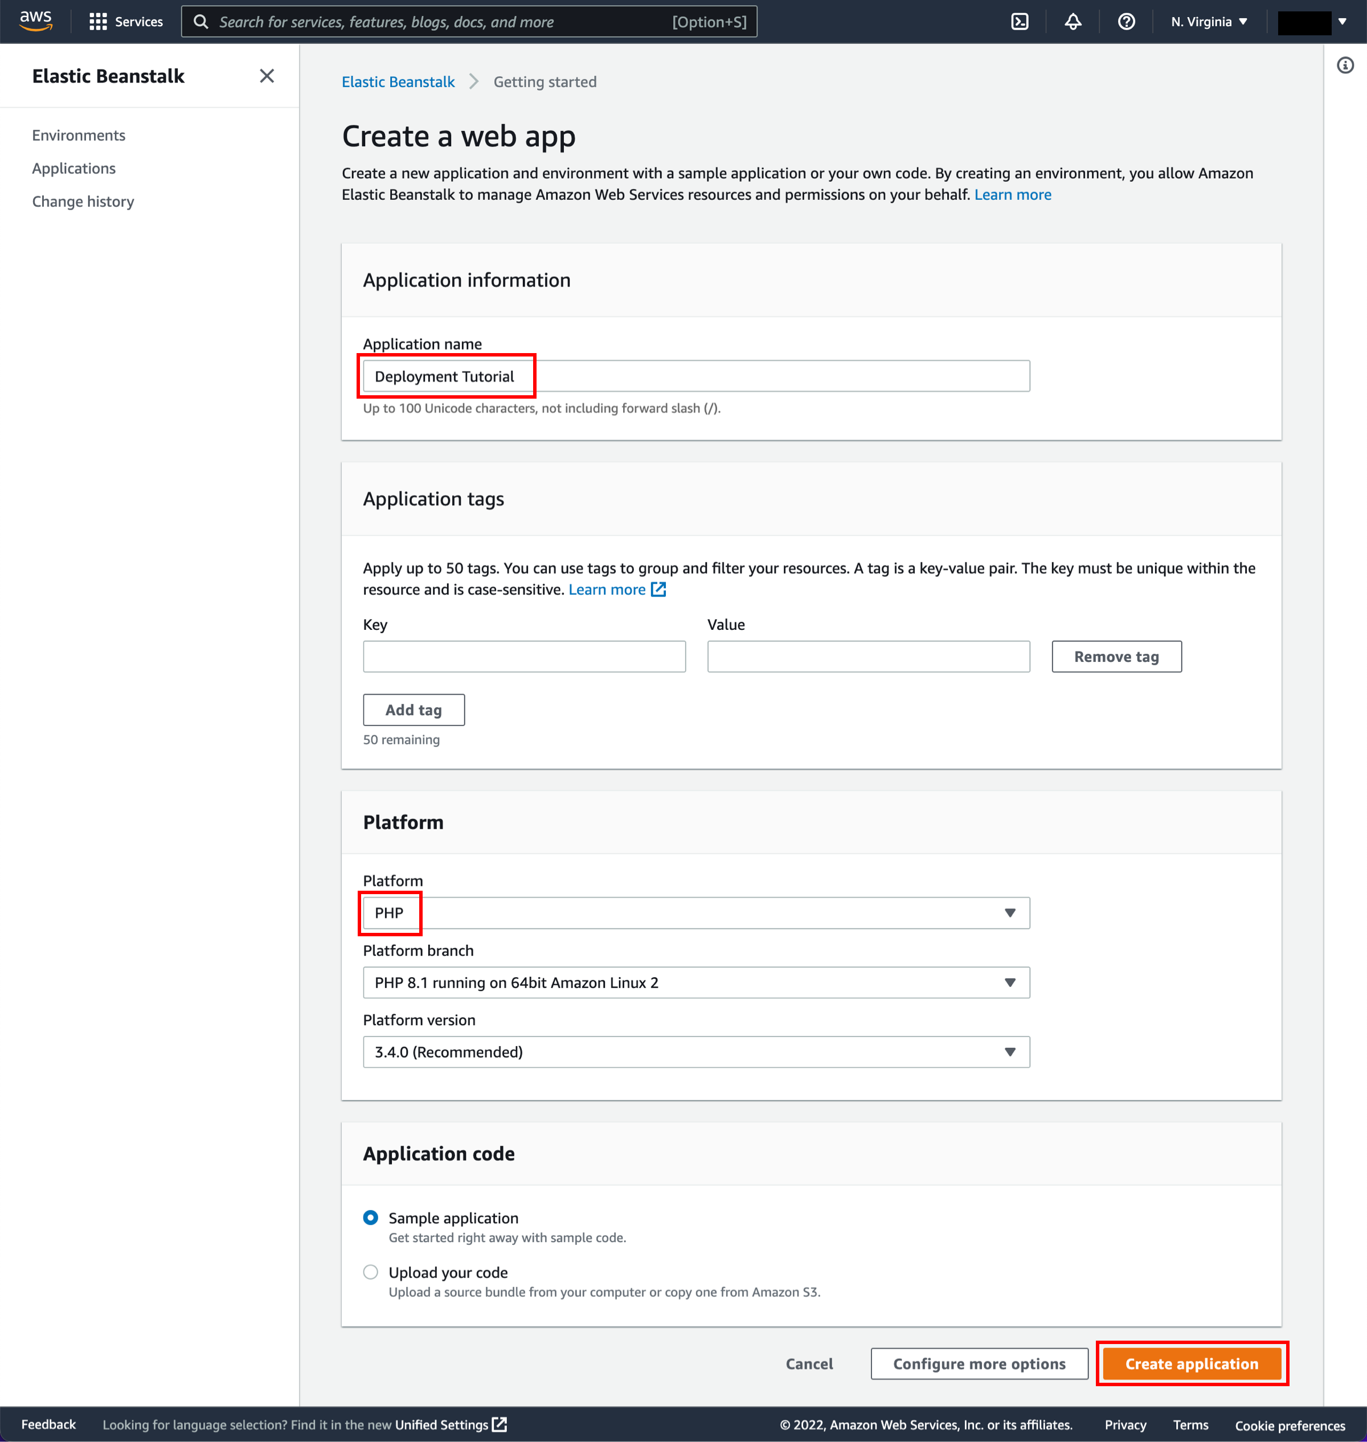
Task: Click the AWS logo home icon
Action: pyautogui.click(x=35, y=21)
